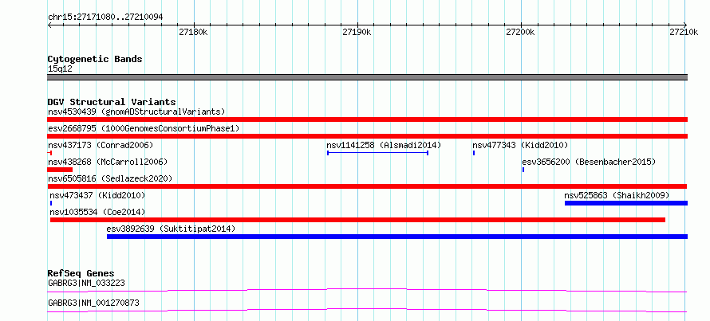Click the tiny blue marker under nsv473437
Image resolution: width=710 pixels, height=321 pixels.
[51, 203]
